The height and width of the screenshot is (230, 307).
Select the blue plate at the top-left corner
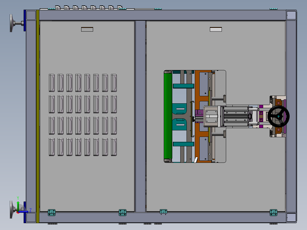[x=25, y=20]
